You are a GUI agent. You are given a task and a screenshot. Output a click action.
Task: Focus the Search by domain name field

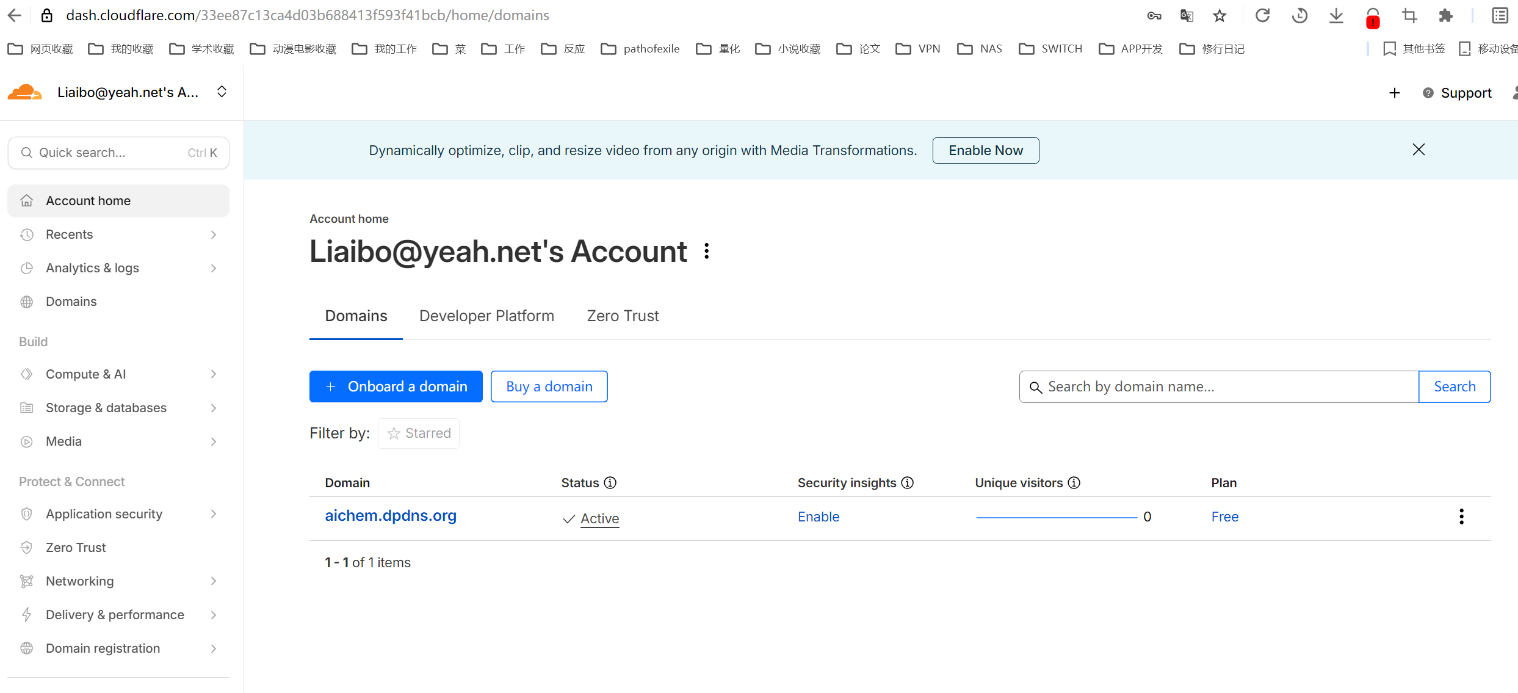[1219, 386]
